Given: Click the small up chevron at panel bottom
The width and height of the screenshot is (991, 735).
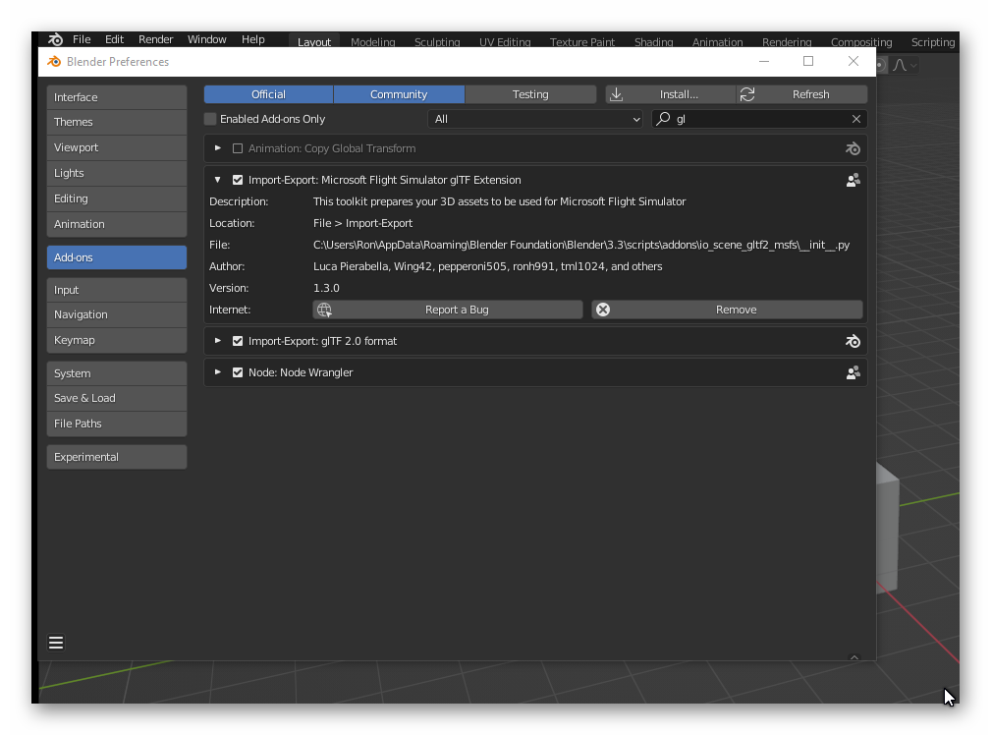Looking at the screenshot, I should [x=853, y=657].
